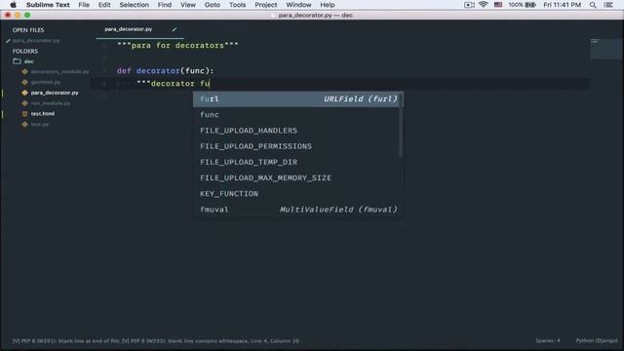Open the Apple menu
The image size is (624, 351).
tap(13, 5)
